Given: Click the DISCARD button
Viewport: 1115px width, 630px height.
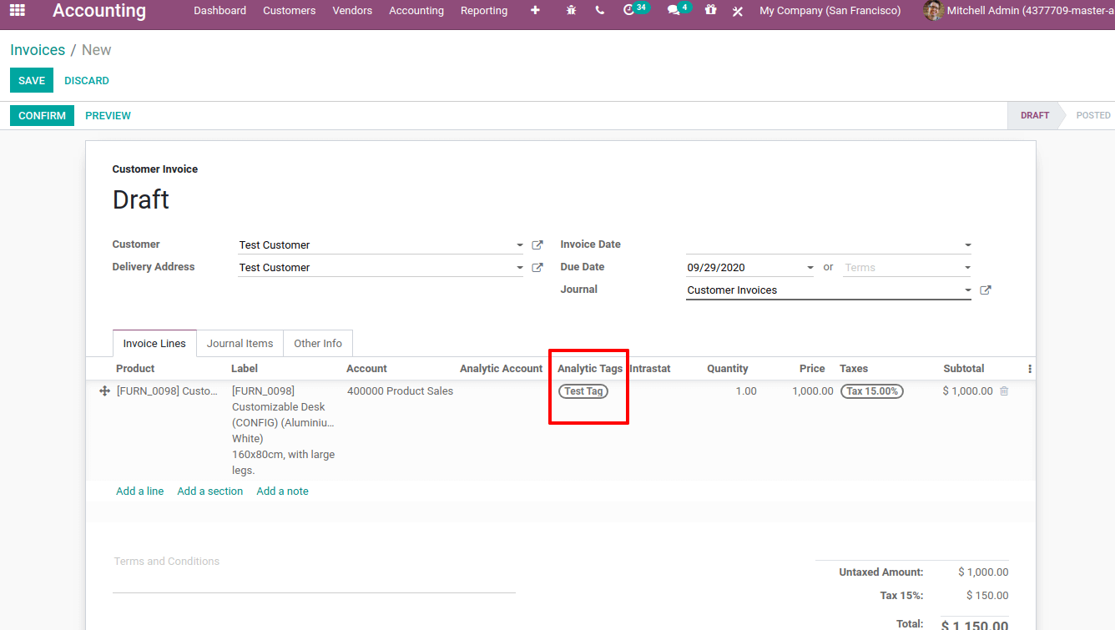Looking at the screenshot, I should (x=87, y=81).
